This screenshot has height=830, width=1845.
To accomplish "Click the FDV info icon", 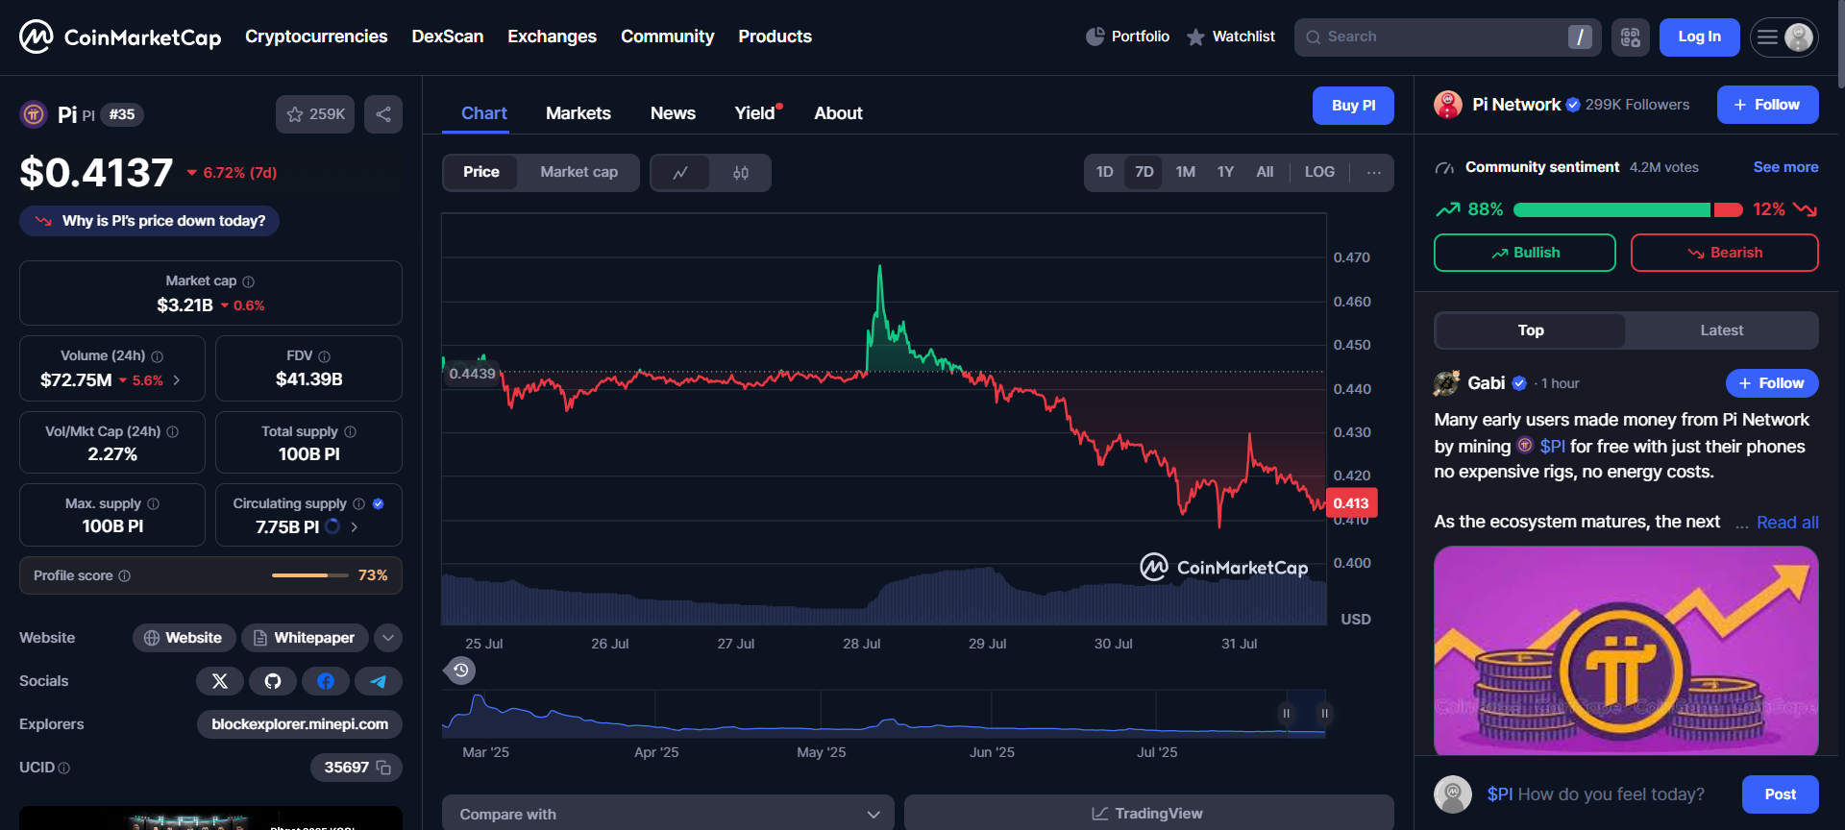I will point(325,356).
